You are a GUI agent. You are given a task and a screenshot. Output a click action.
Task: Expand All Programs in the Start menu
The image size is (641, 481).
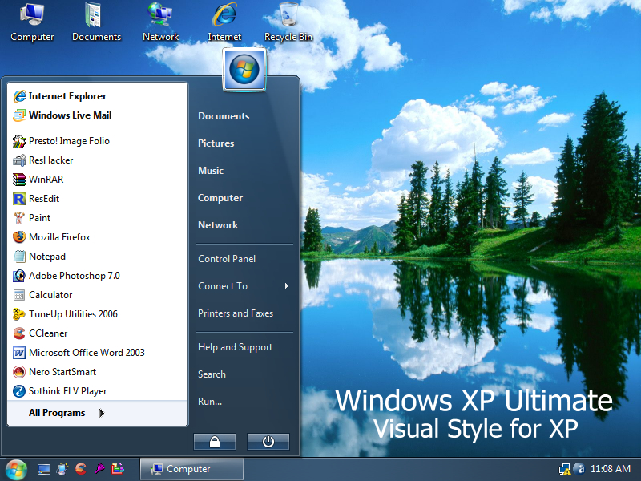[x=97, y=413]
